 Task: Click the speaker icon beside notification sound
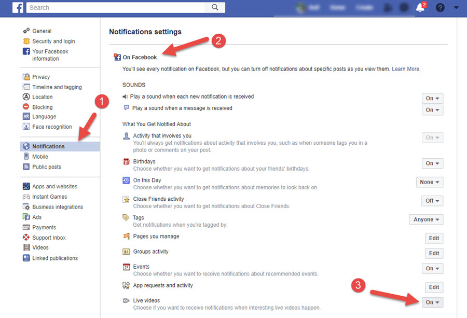coord(125,96)
